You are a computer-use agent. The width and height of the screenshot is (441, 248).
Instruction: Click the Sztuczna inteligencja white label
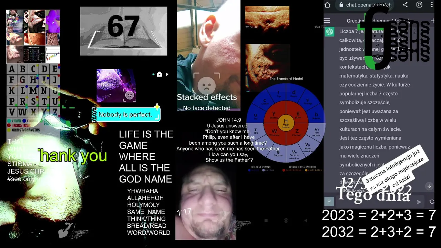pyautogui.click(x=395, y=169)
